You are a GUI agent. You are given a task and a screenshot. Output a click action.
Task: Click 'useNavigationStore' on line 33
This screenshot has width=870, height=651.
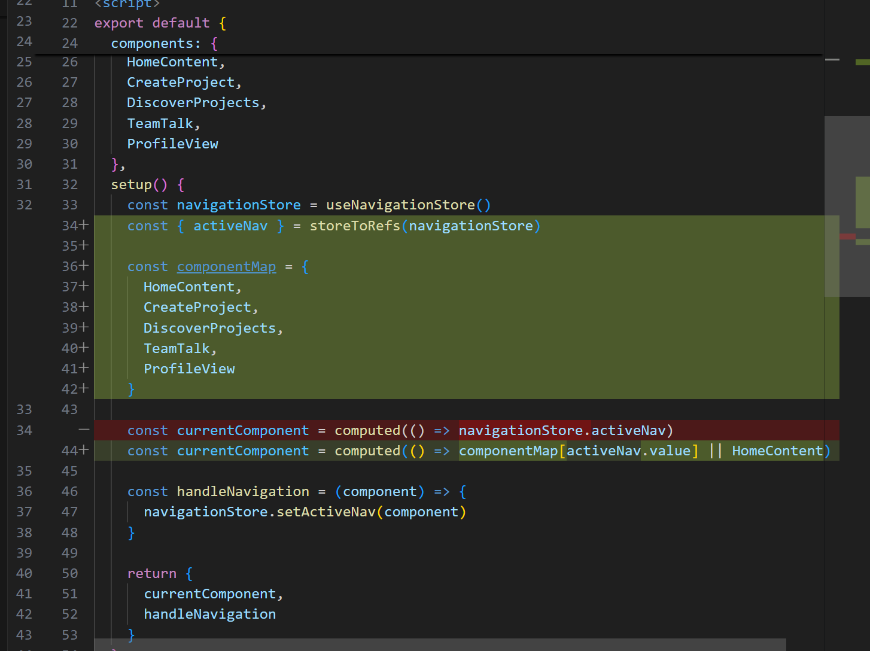click(400, 205)
